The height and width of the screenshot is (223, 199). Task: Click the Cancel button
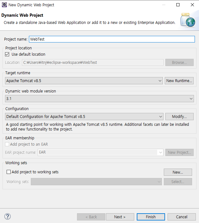click(x=182, y=217)
